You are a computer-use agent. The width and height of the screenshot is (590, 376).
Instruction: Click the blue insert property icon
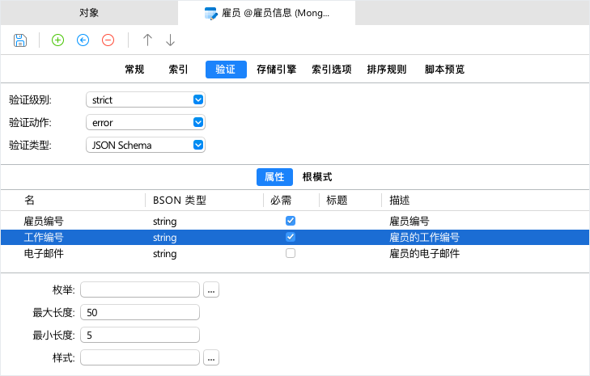[83, 40]
